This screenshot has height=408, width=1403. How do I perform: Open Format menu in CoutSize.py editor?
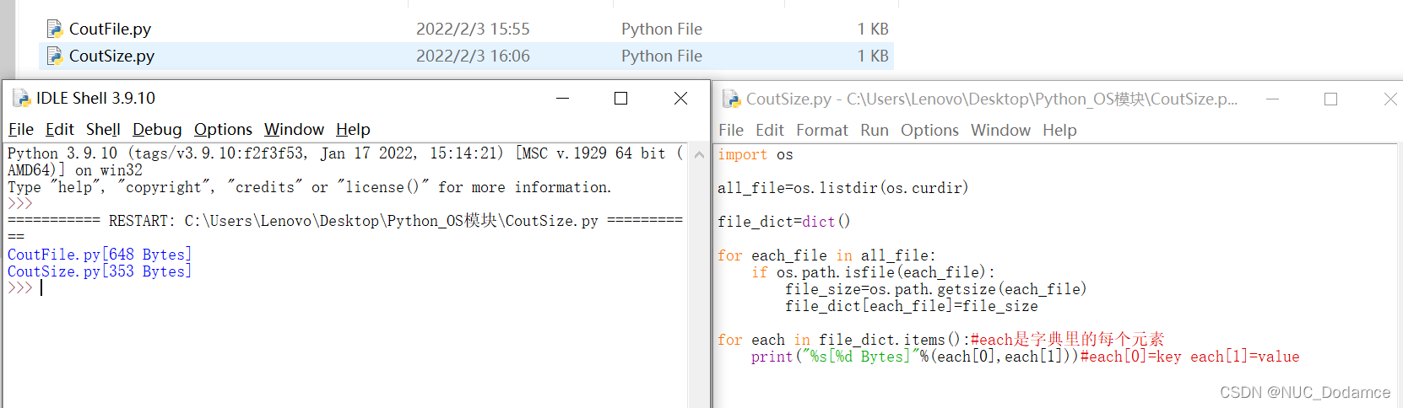pyautogui.click(x=822, y=130)
